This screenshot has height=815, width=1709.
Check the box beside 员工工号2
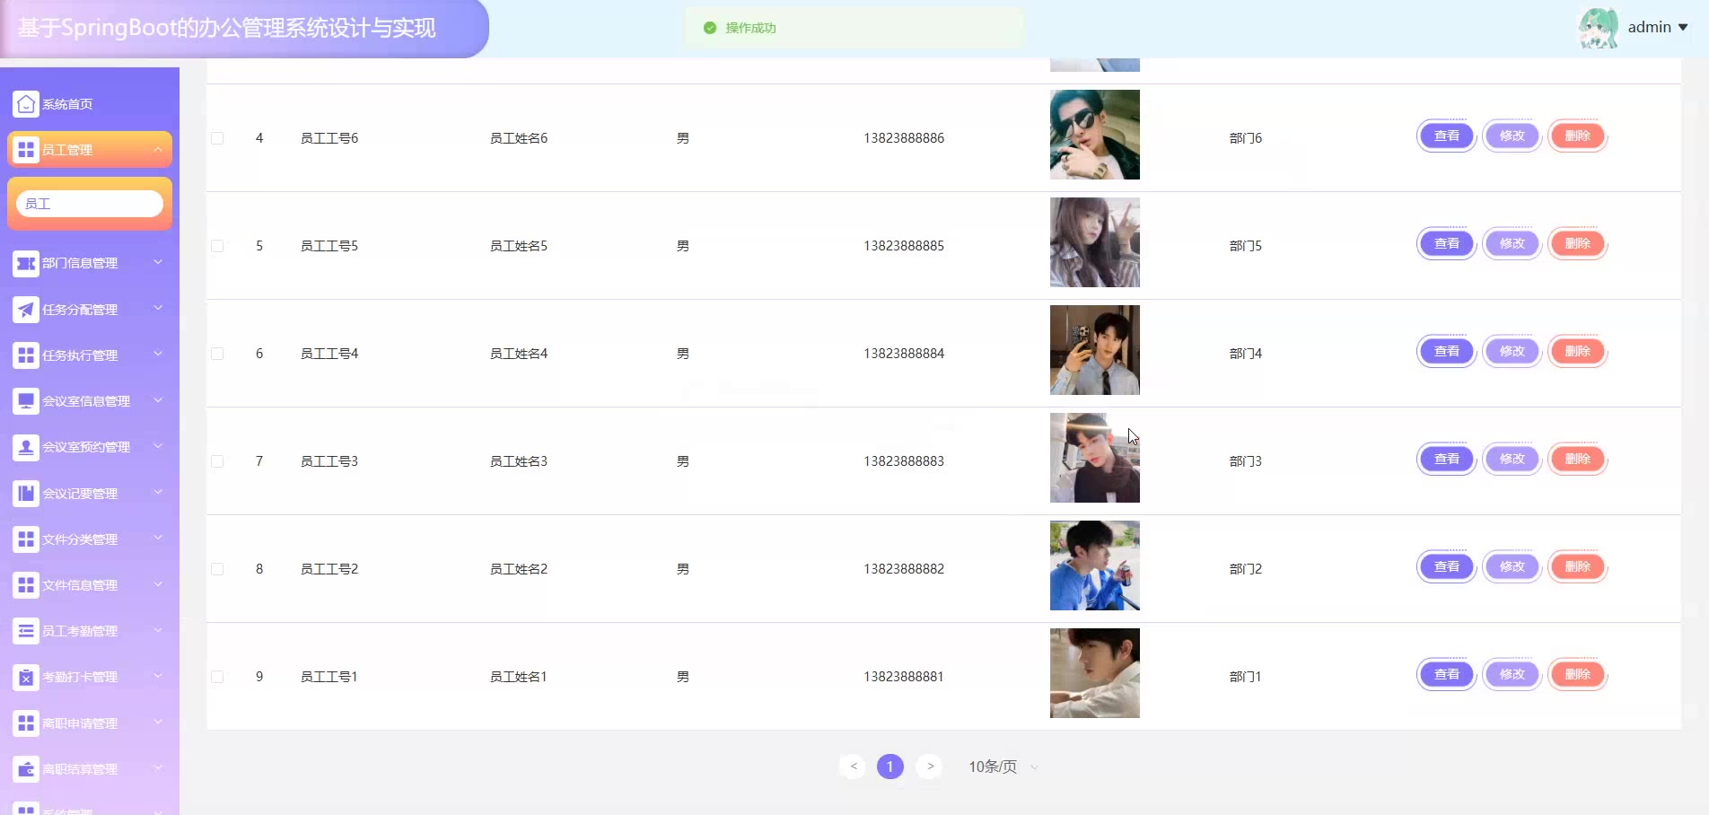click(217, 569)
